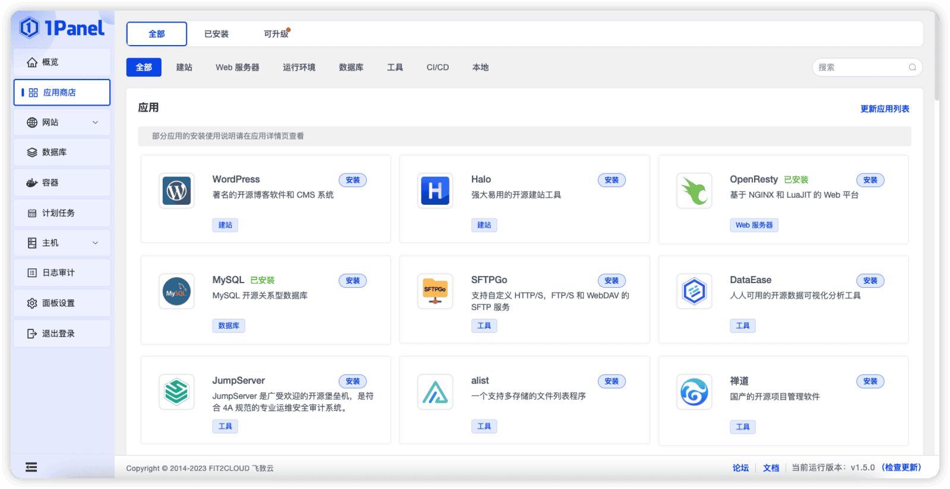Filter apps by 工具 category tab
This screenshot has width=950, height=489.
(395, 67)
